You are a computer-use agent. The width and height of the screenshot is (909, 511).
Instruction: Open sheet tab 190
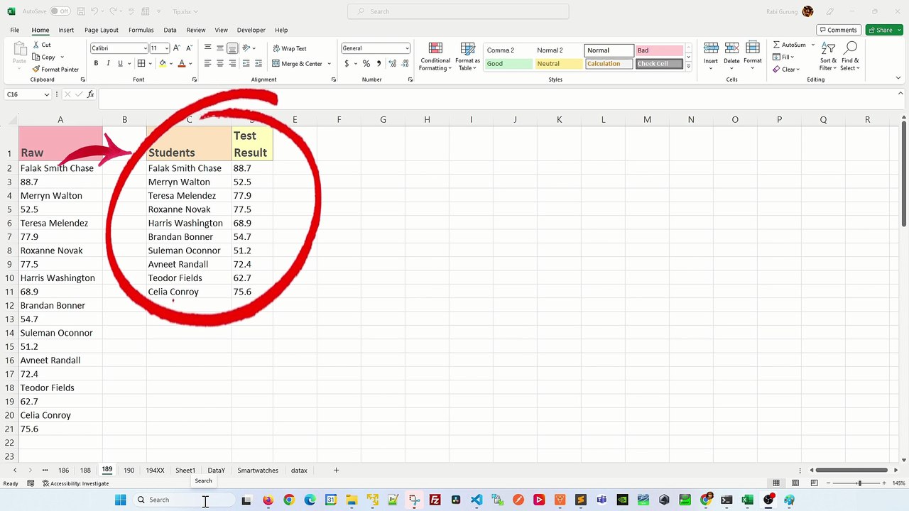[129, 470]
